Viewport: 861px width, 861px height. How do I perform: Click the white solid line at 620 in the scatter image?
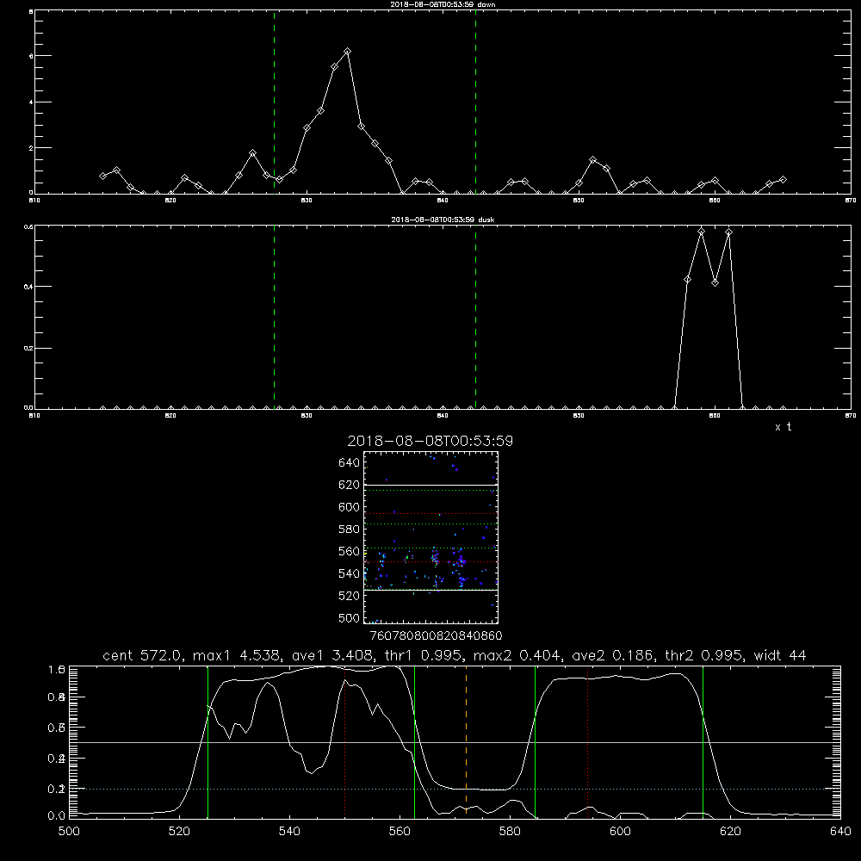pos(430,485)
